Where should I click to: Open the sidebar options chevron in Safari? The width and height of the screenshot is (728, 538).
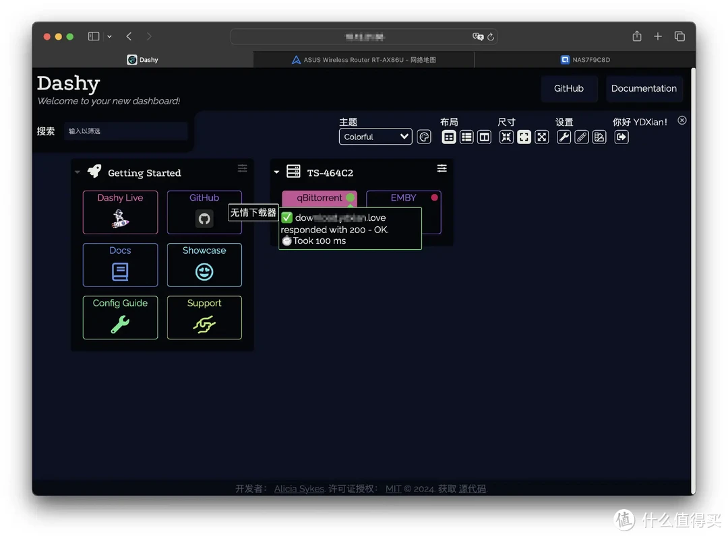click(110, 36)
